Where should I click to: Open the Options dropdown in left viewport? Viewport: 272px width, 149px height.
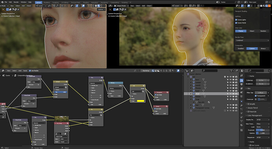pyautogui.click(x=101, y=9)
